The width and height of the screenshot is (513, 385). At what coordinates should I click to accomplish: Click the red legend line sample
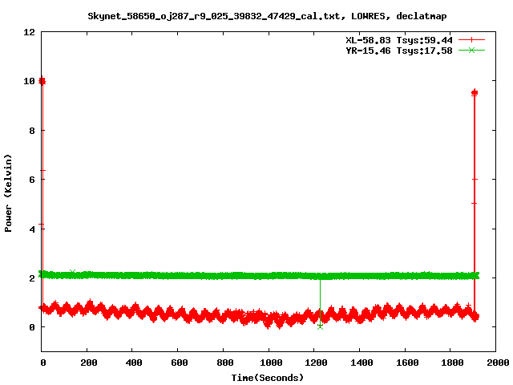471,40
